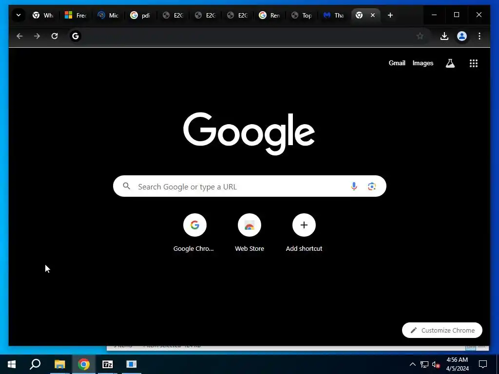This screenshot has width=499, height=374.
Task: Focus the 'Search Google or type a URL' box
Action: (249, 186)
